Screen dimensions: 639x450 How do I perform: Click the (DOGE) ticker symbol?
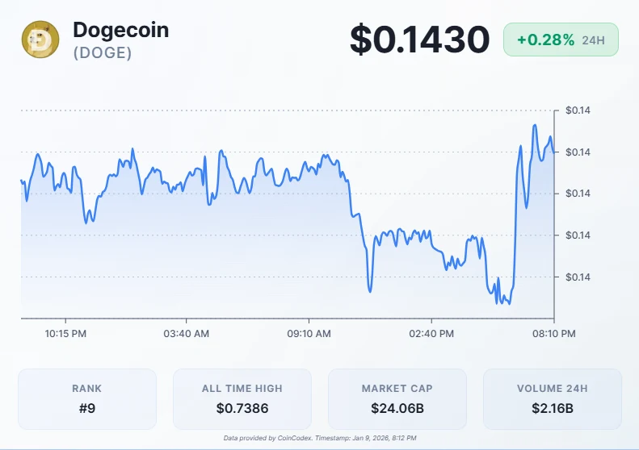click(x=102, y=53)
